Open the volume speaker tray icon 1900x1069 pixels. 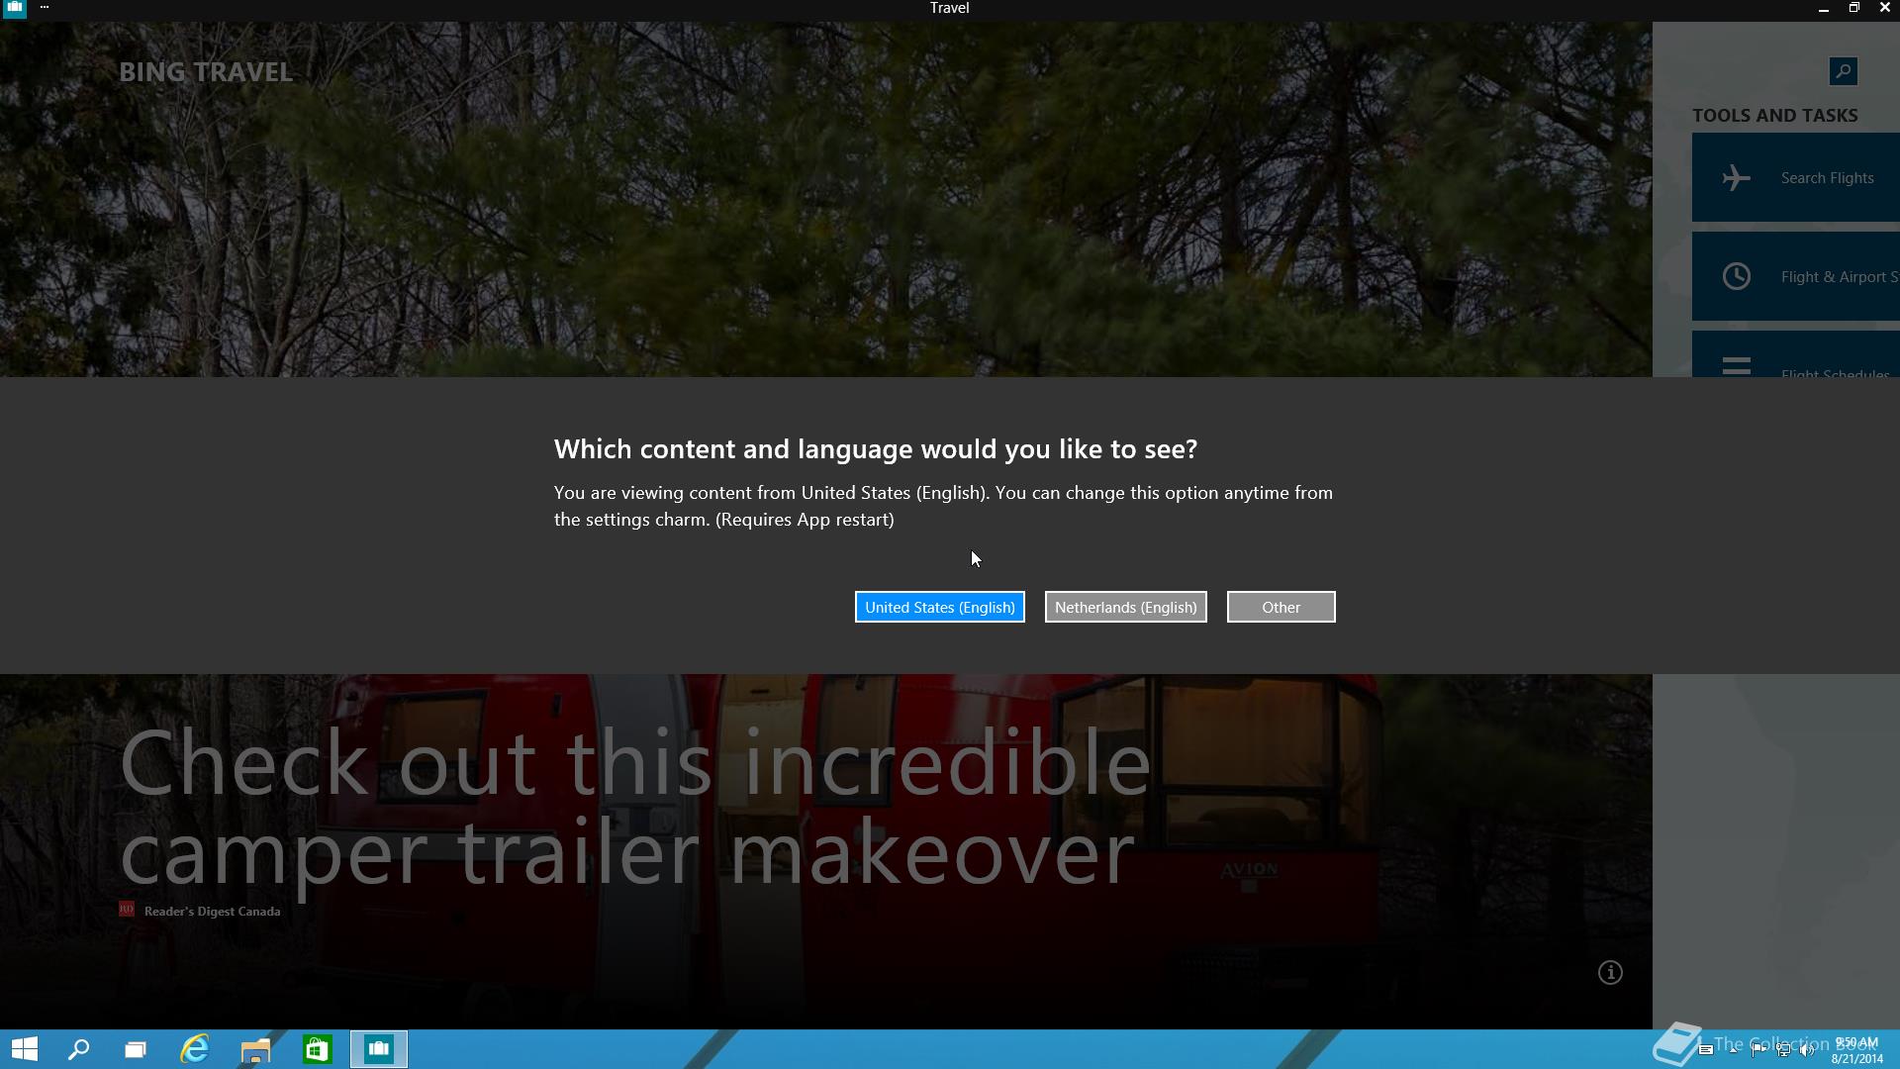[x=1807, y=1050]
